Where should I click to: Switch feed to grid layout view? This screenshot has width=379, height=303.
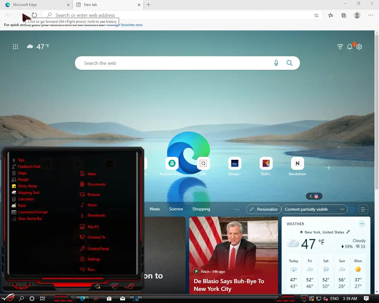pos(352,209)
